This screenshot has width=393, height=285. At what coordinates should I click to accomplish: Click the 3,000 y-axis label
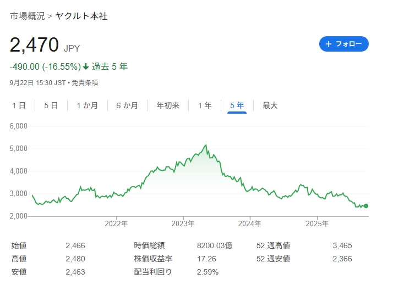coord(19,193)
